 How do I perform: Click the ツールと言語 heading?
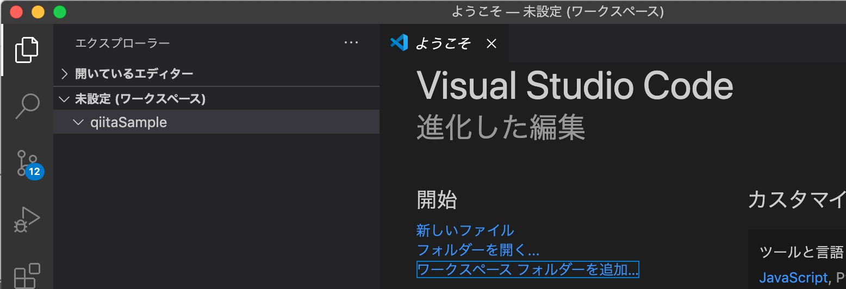point(802,252)
